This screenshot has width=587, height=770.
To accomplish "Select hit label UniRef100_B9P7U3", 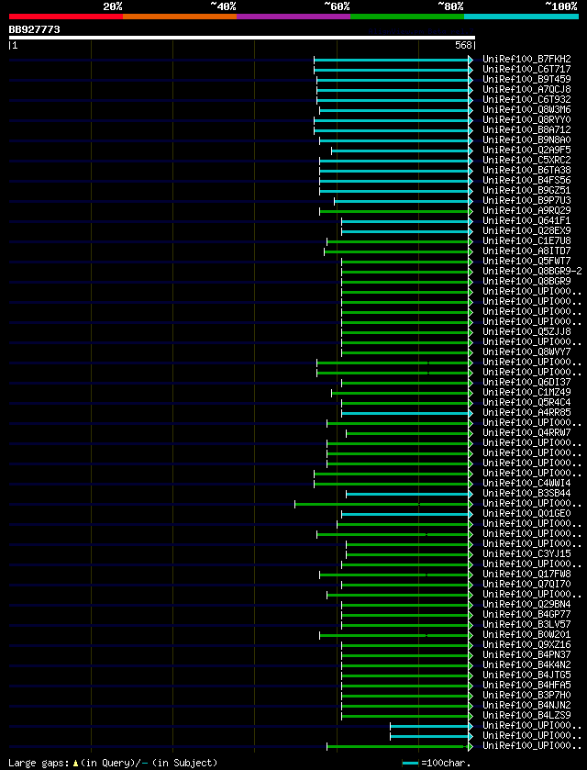I will pos(526,201).
